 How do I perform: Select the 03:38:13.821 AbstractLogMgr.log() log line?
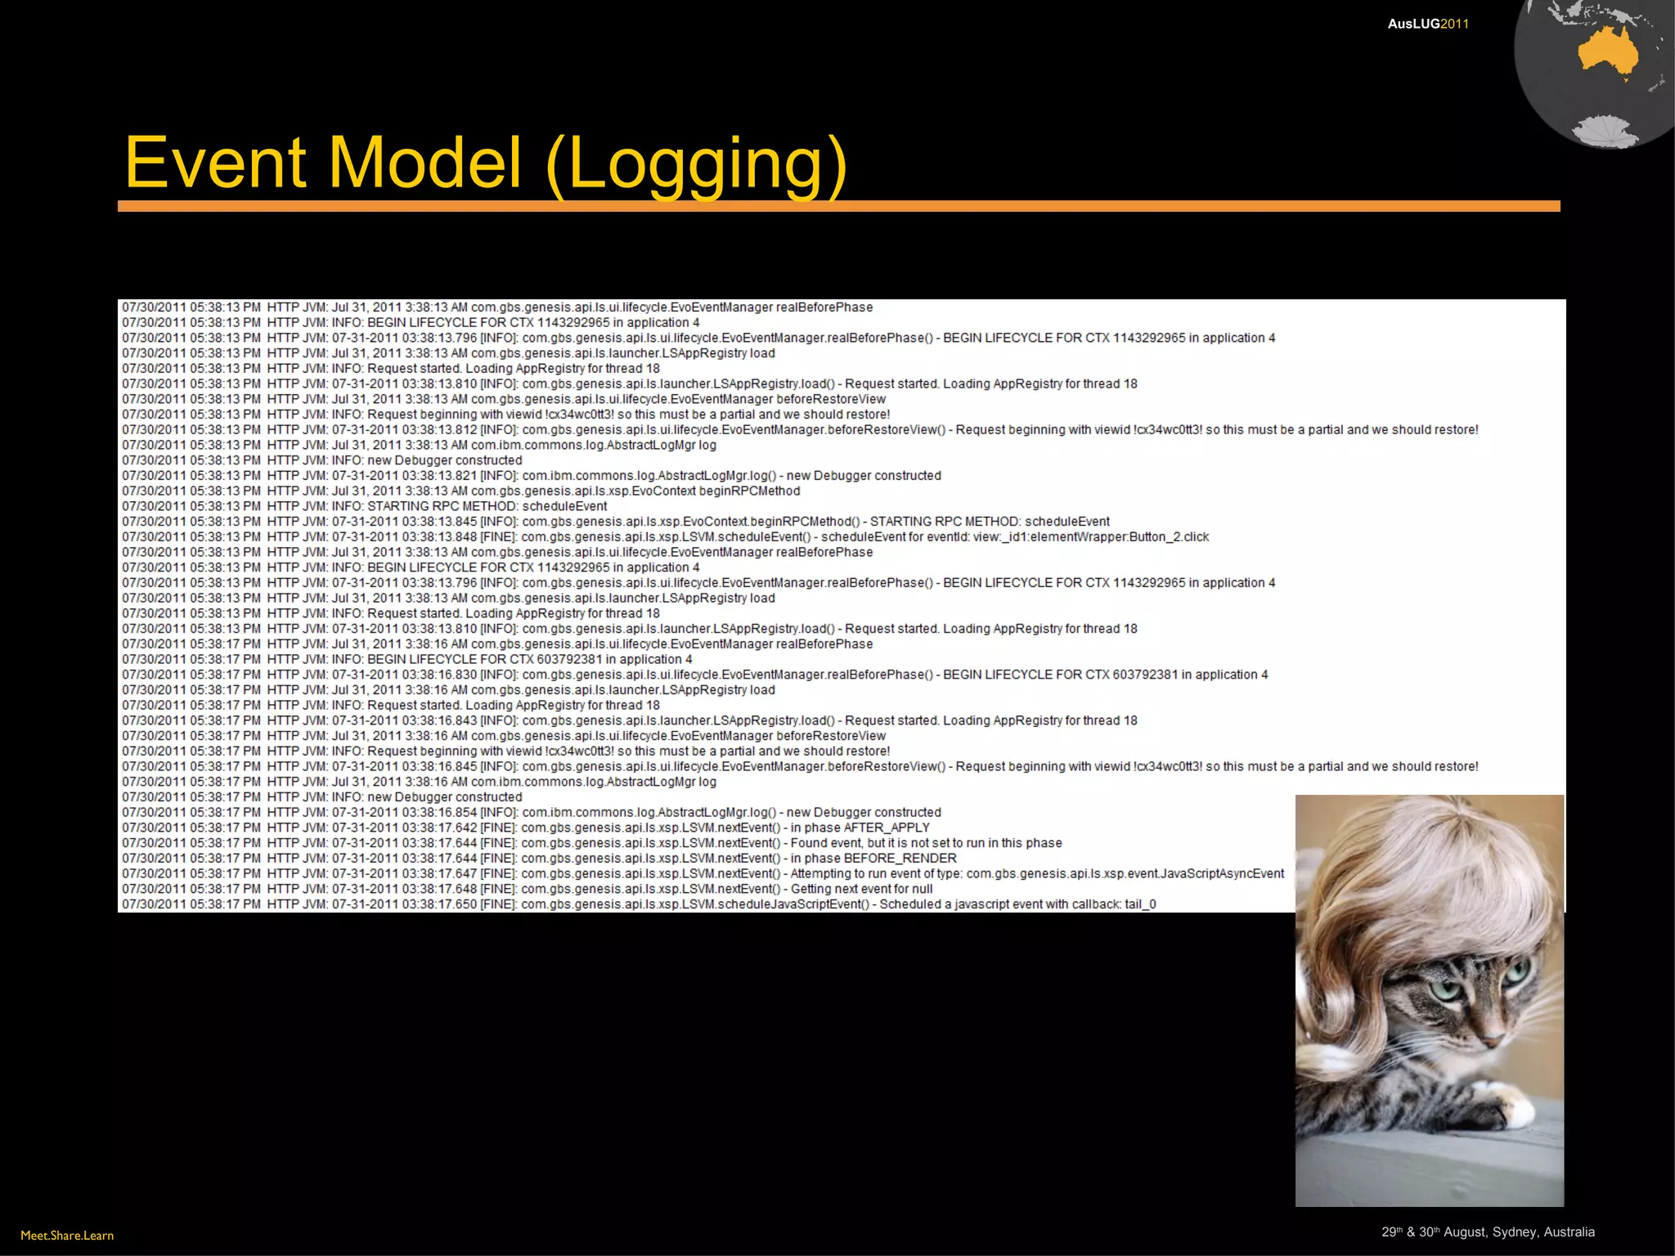click(532, 476)
